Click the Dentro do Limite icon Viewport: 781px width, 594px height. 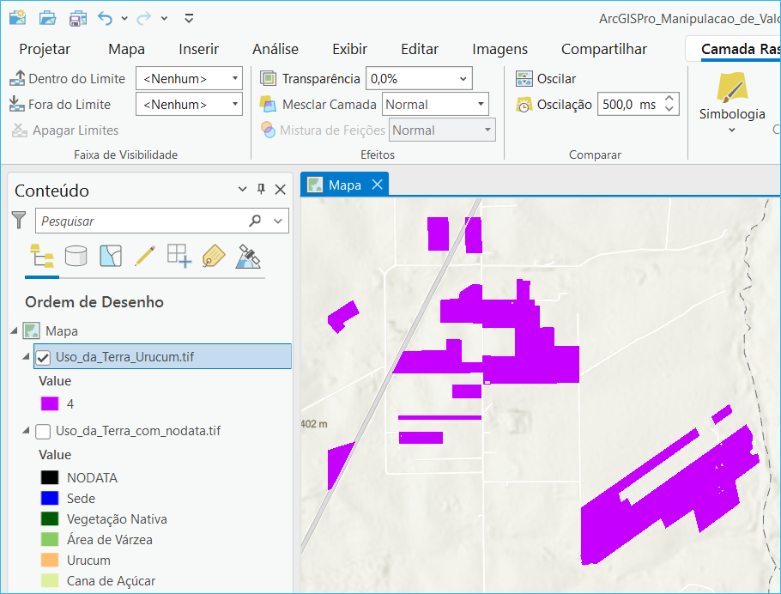pos(17,78)
